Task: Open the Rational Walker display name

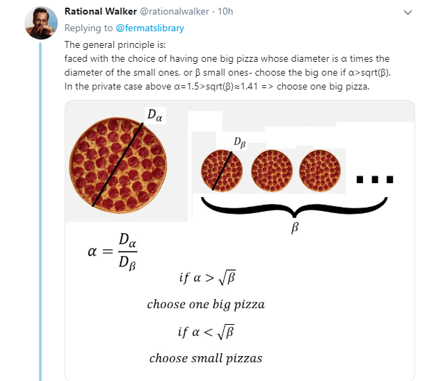Action: point(101,11)
